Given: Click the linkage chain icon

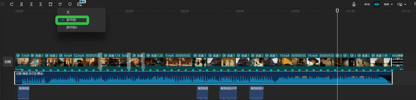Looking at the screenshot, I should (x=387, y=4).
